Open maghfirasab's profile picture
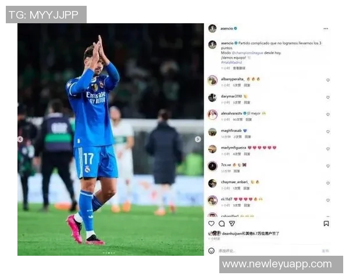This screenshot has width=349, height=279. point(212,132)
